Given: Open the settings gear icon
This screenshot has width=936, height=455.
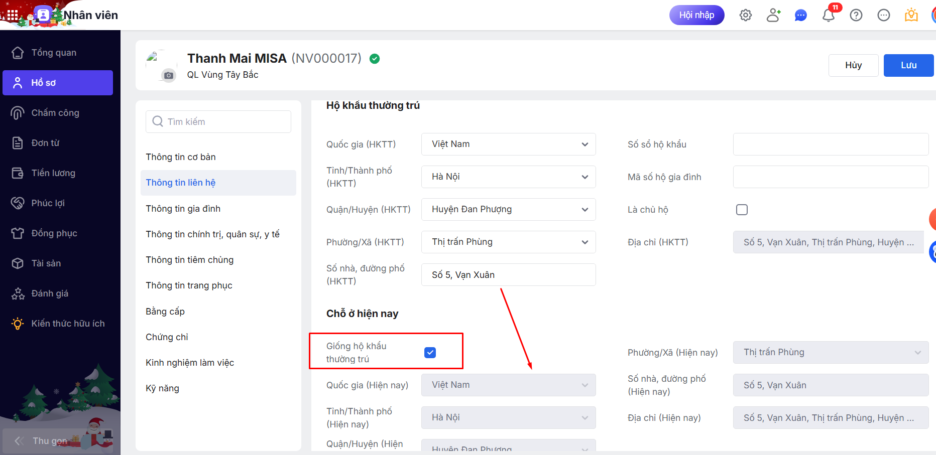Looking at the screenshot, I should coord(746,15).
